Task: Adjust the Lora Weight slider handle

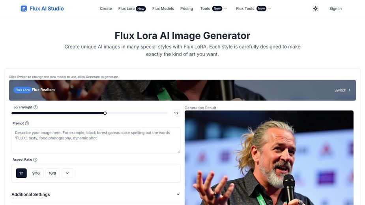Action: pos(105,113)
